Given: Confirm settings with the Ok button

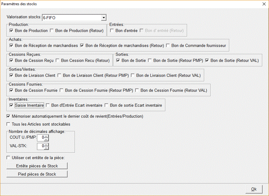Looking at the screenshot, I should click(254, 189).
